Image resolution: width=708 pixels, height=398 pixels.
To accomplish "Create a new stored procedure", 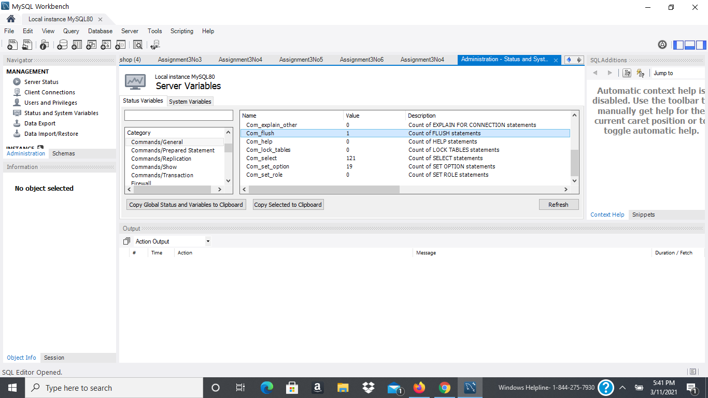I will (106, 45).
